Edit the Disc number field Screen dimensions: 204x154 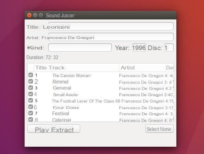tap(169, 47)
